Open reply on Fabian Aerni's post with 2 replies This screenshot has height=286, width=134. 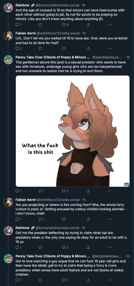tap(19, 48)
